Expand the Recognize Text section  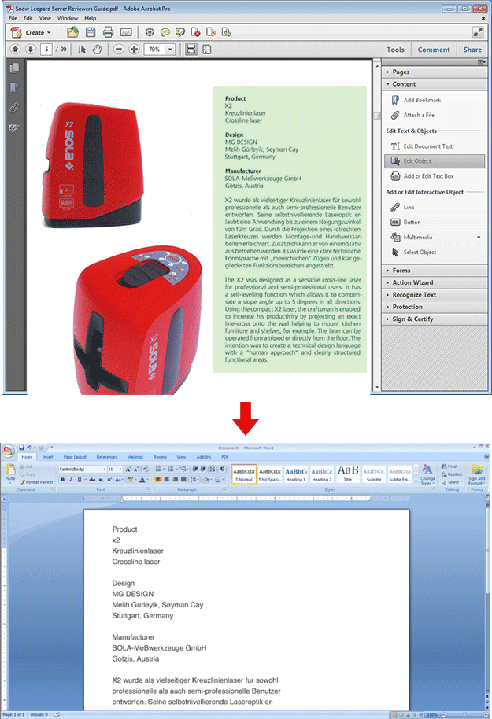tap(435, 295)
